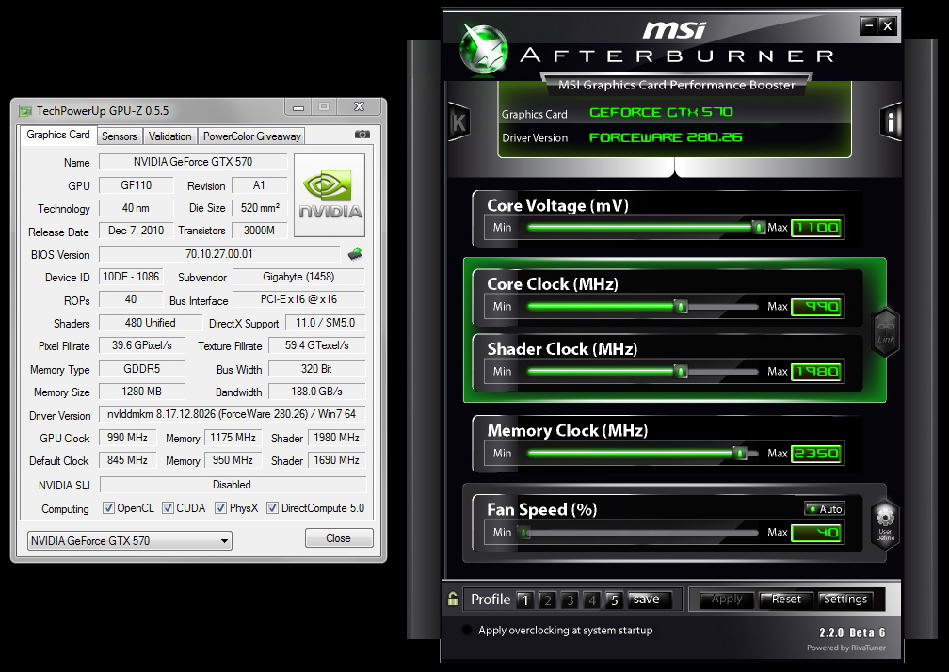Click the Core Voltage slider handle
The image size is (949, 672).
tap(759, 228)
